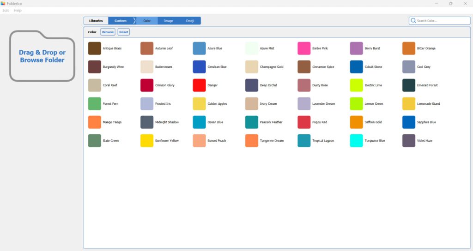This screenshot has height=251, width=473.
Task: Open the Edit menu
Action: click(x=6, y=10)
